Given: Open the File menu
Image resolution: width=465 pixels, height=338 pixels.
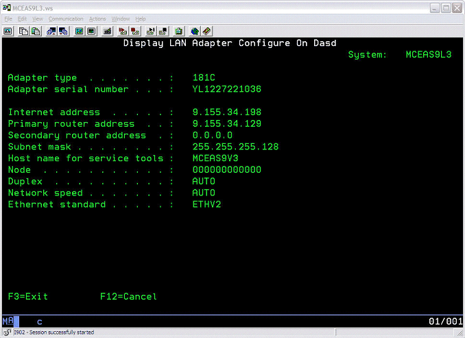Looking at the screenshot, I should [x=8, y=19].
